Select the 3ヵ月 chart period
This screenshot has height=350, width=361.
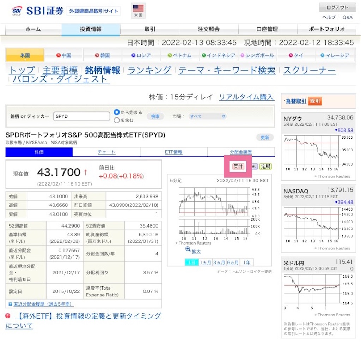click(x=219, y=262)
